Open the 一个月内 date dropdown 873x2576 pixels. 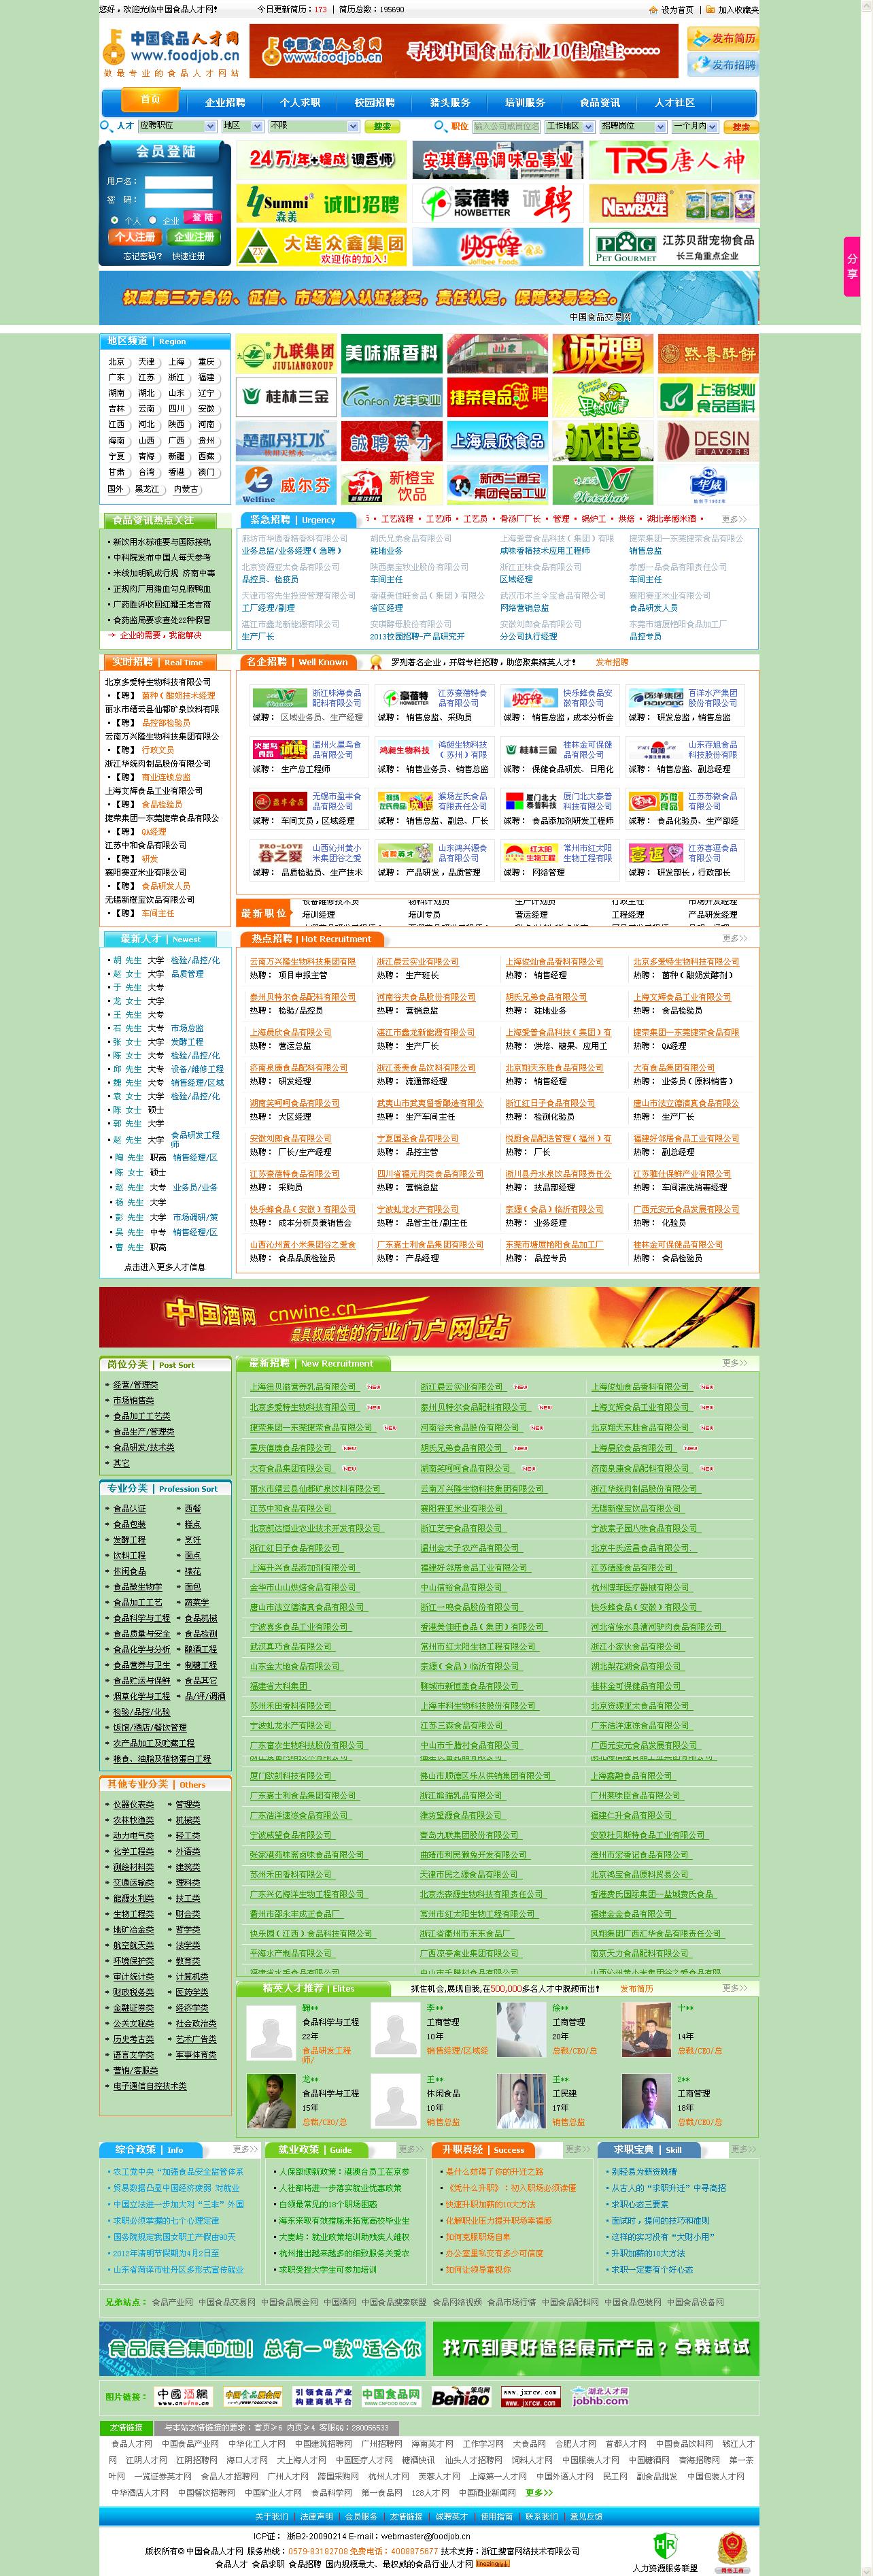tap(695, 126)
